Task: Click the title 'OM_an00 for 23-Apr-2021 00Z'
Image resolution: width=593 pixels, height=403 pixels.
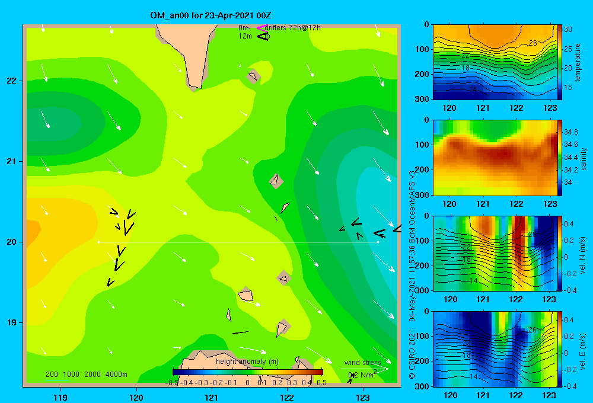Action: coord(211,15)
